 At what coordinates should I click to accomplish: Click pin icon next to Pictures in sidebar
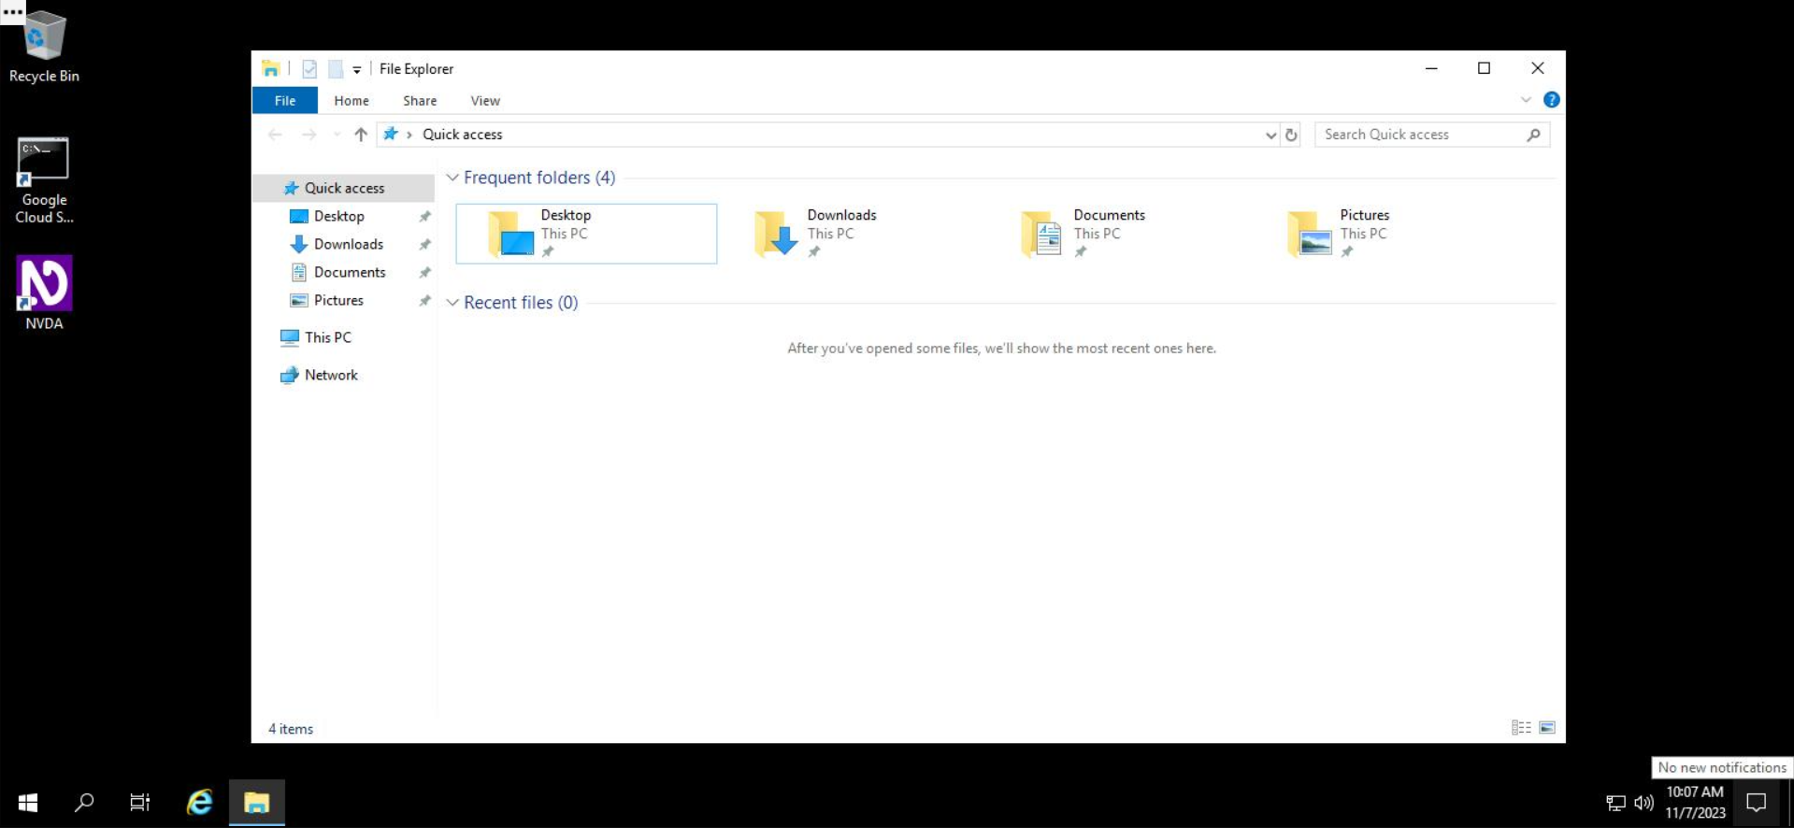pos(424,300)
